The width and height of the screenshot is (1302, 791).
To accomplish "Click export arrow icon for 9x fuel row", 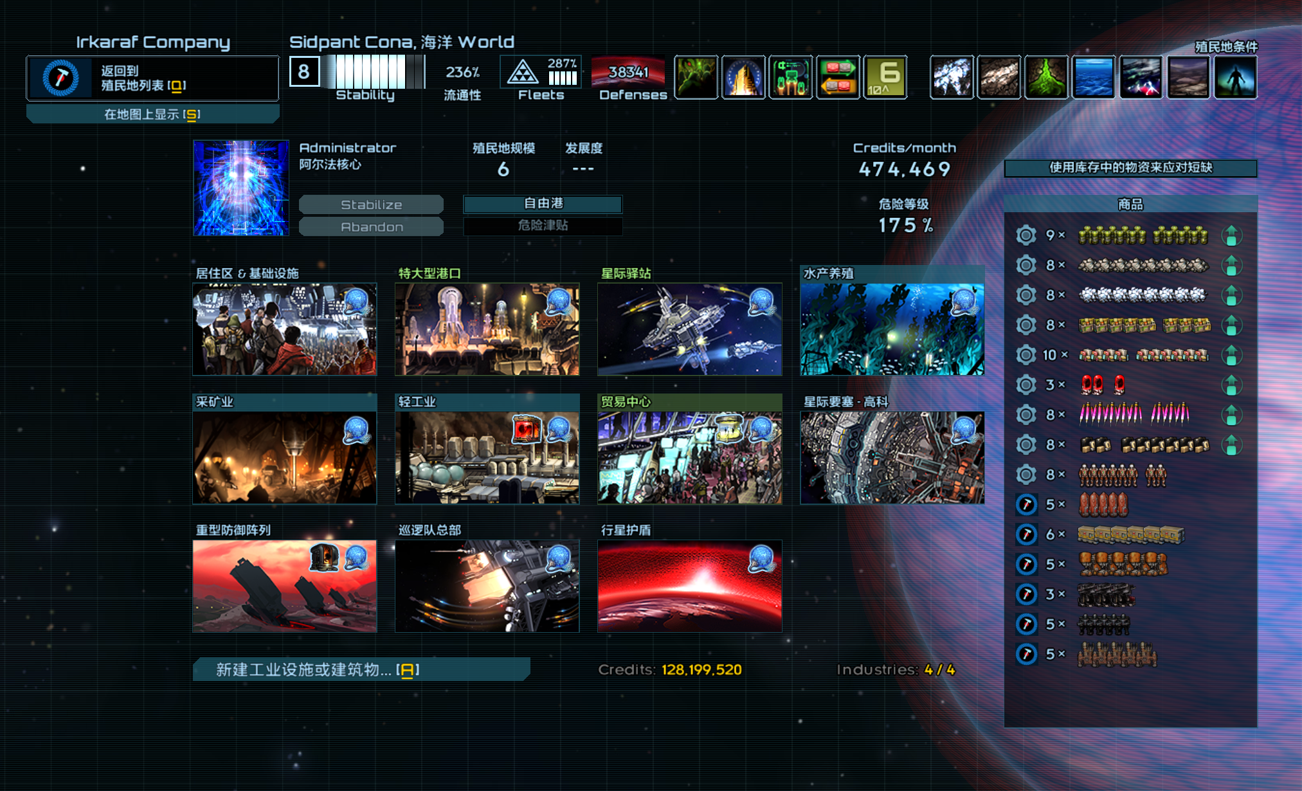I will pyautogui.click(x=1231, y=236).
